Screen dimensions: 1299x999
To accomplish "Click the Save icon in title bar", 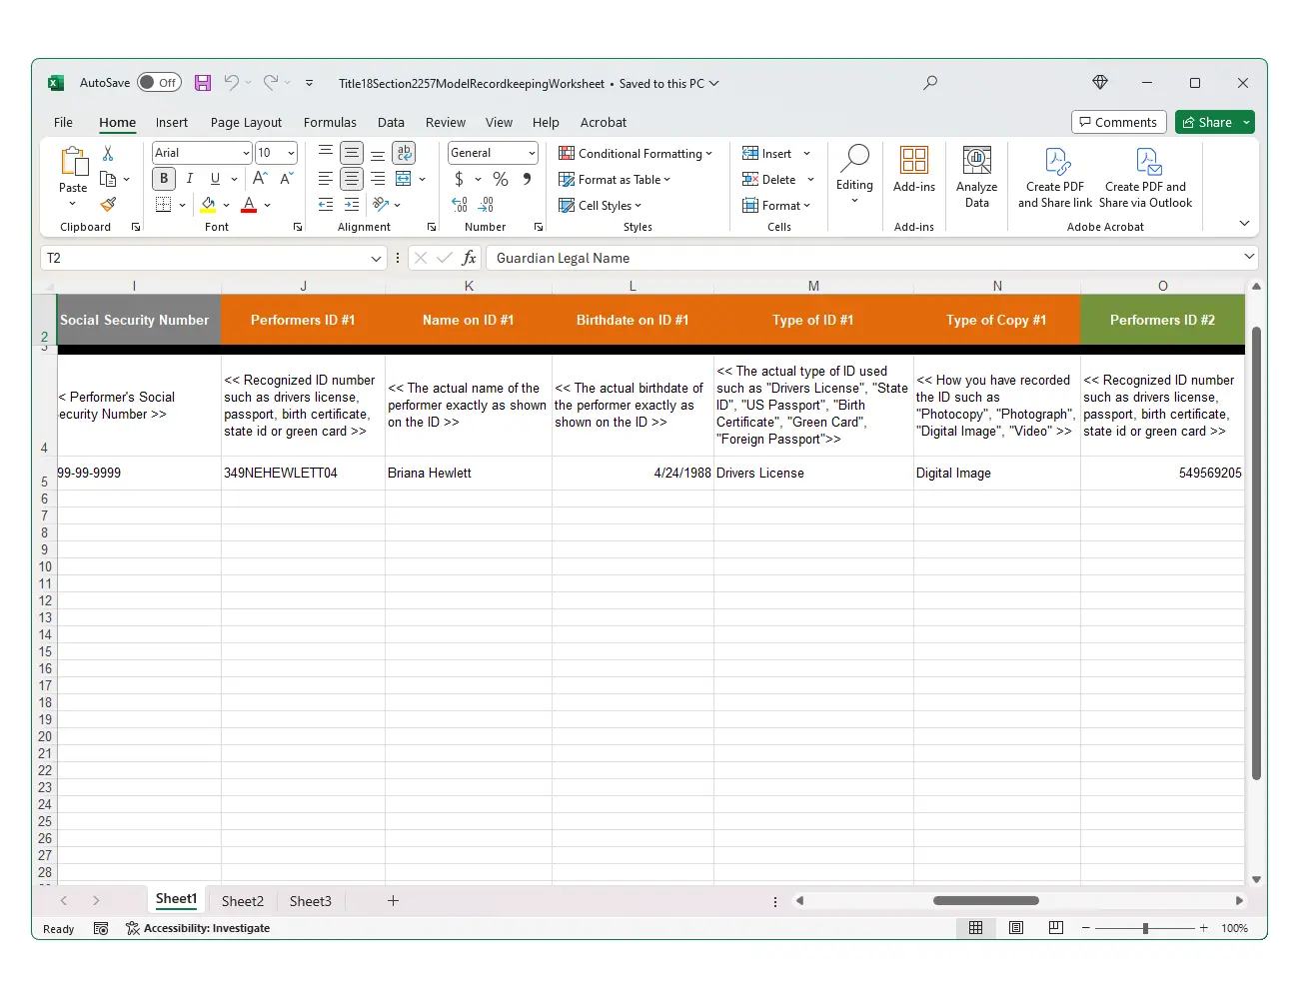I will pyautogui.click(x=203, y=83).
